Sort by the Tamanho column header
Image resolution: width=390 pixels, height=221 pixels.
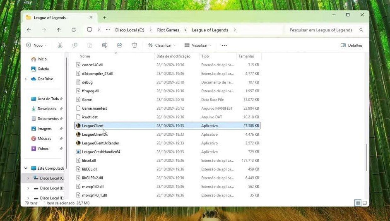pyautogui.click(x=246, y=56)
